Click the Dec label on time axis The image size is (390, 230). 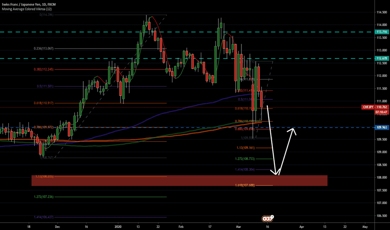57,227
